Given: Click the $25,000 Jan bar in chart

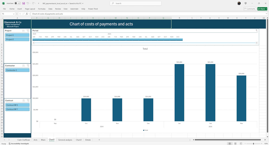Looking at the screenshot, I should click(179, 93).
